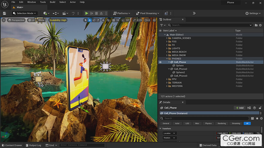This screenshot has height=148, width=264.
Task: Click the Outliner settings gear icon
Action: coord(260,25)
